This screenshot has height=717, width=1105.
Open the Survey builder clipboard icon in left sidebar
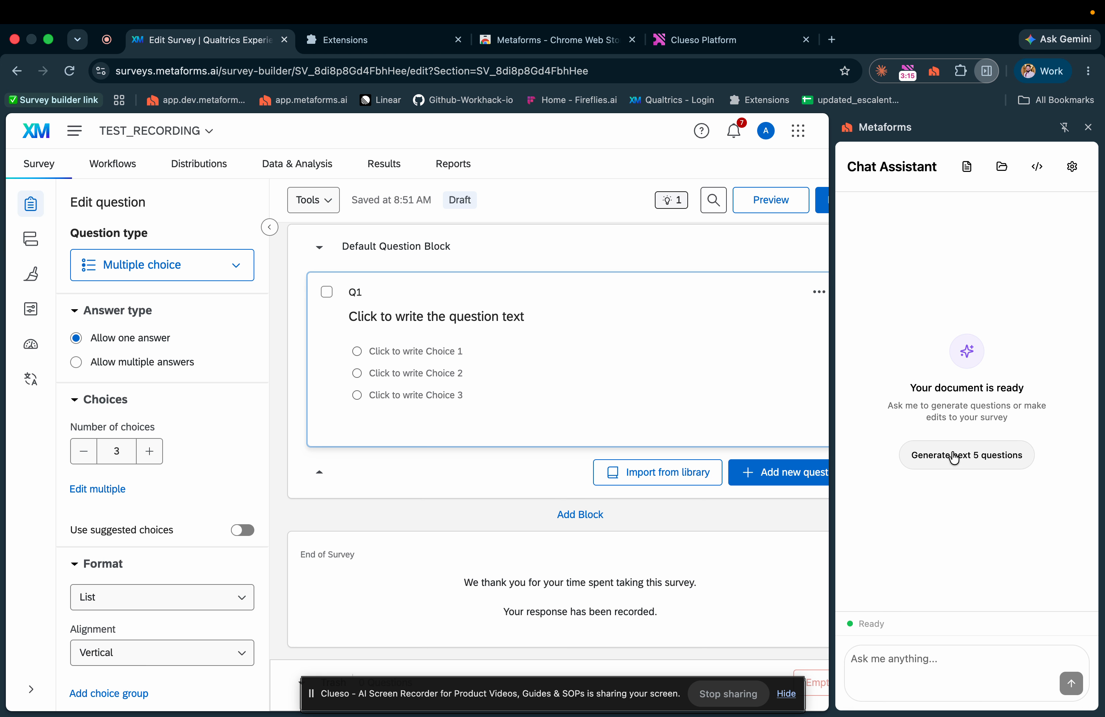31,204
